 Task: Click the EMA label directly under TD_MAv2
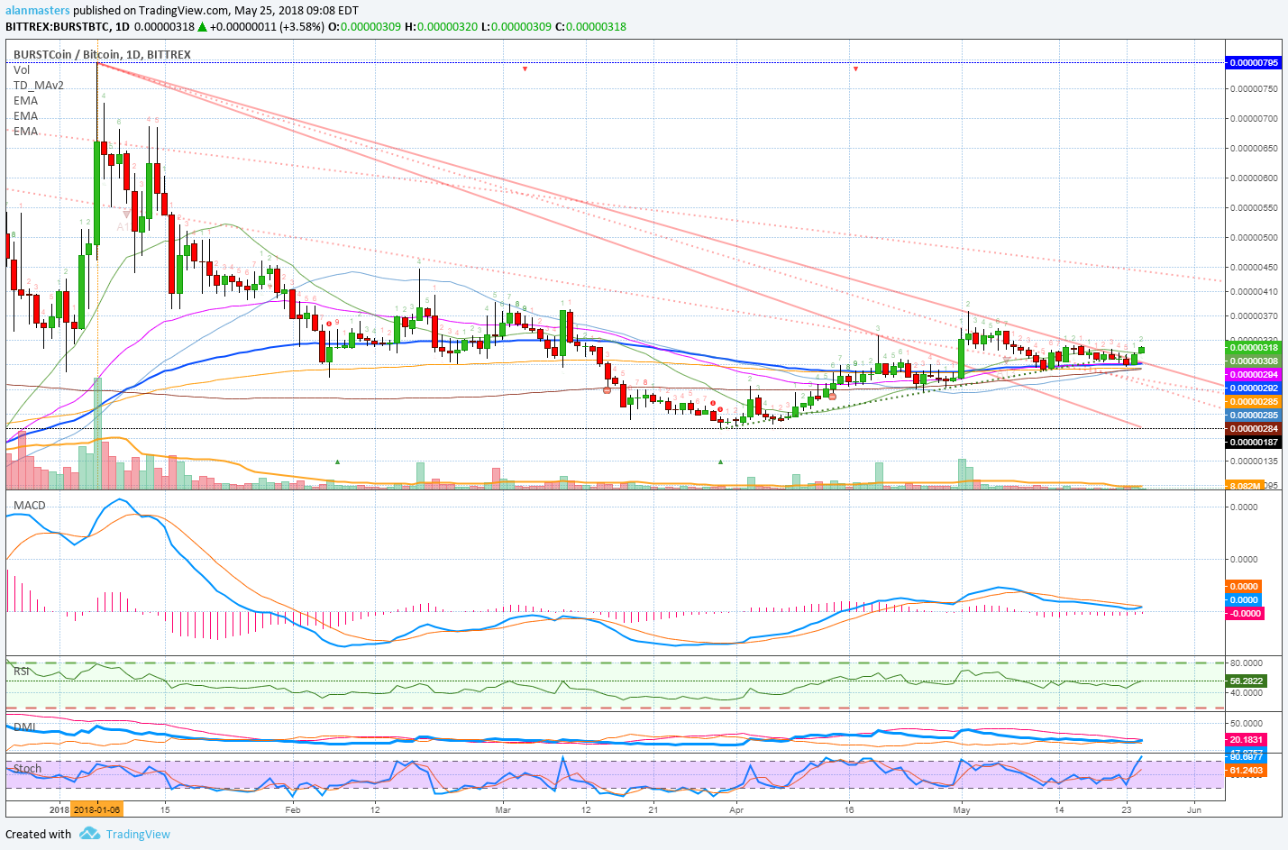coord(26,100)
